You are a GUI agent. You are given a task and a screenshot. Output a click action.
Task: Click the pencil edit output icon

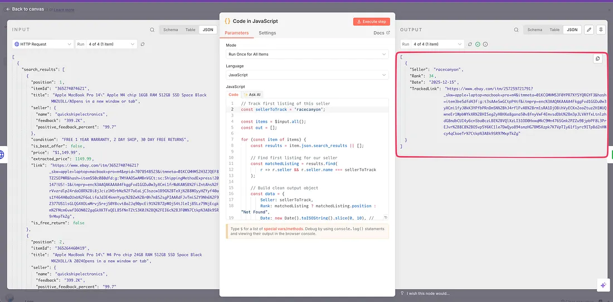click(x=589, y=30)
